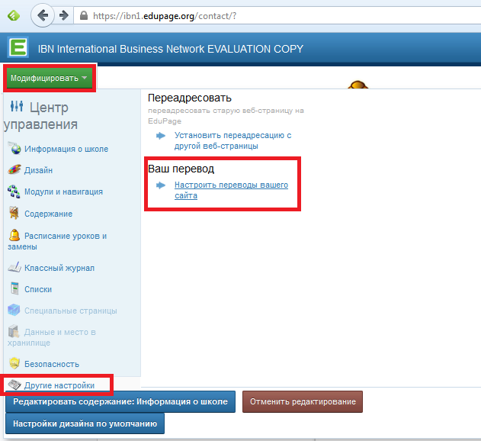Click the icon beside Другие настройки
Screen dimensions: 481x441
[x=14, y=385]
